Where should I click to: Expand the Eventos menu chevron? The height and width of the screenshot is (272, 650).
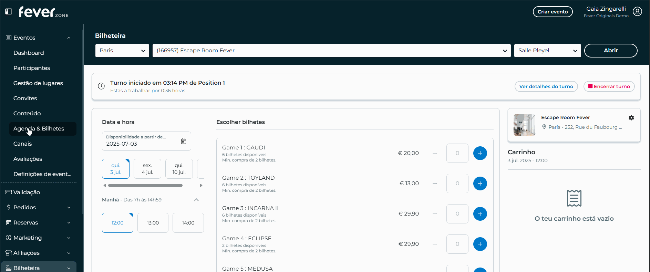pos(69,38)
